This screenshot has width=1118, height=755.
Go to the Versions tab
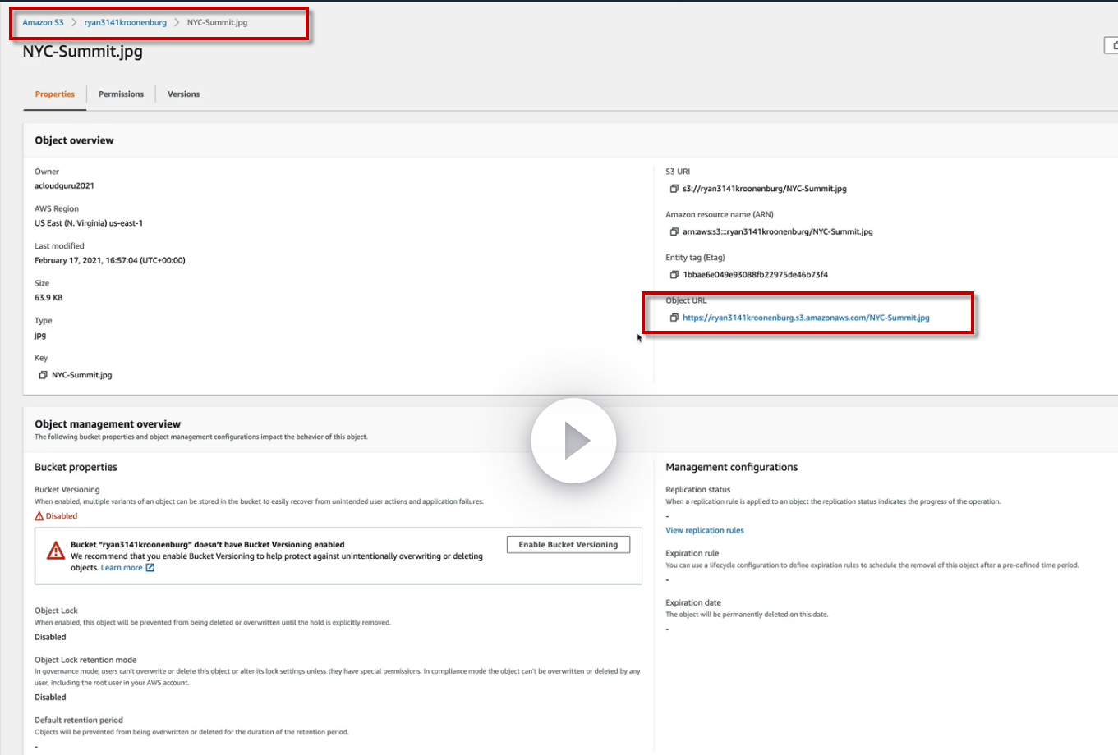(183, 94)
